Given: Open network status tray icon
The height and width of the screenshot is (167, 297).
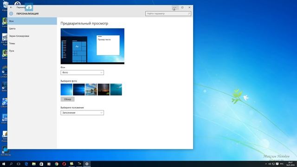Looking at the screenshot, I should point(273,164).
